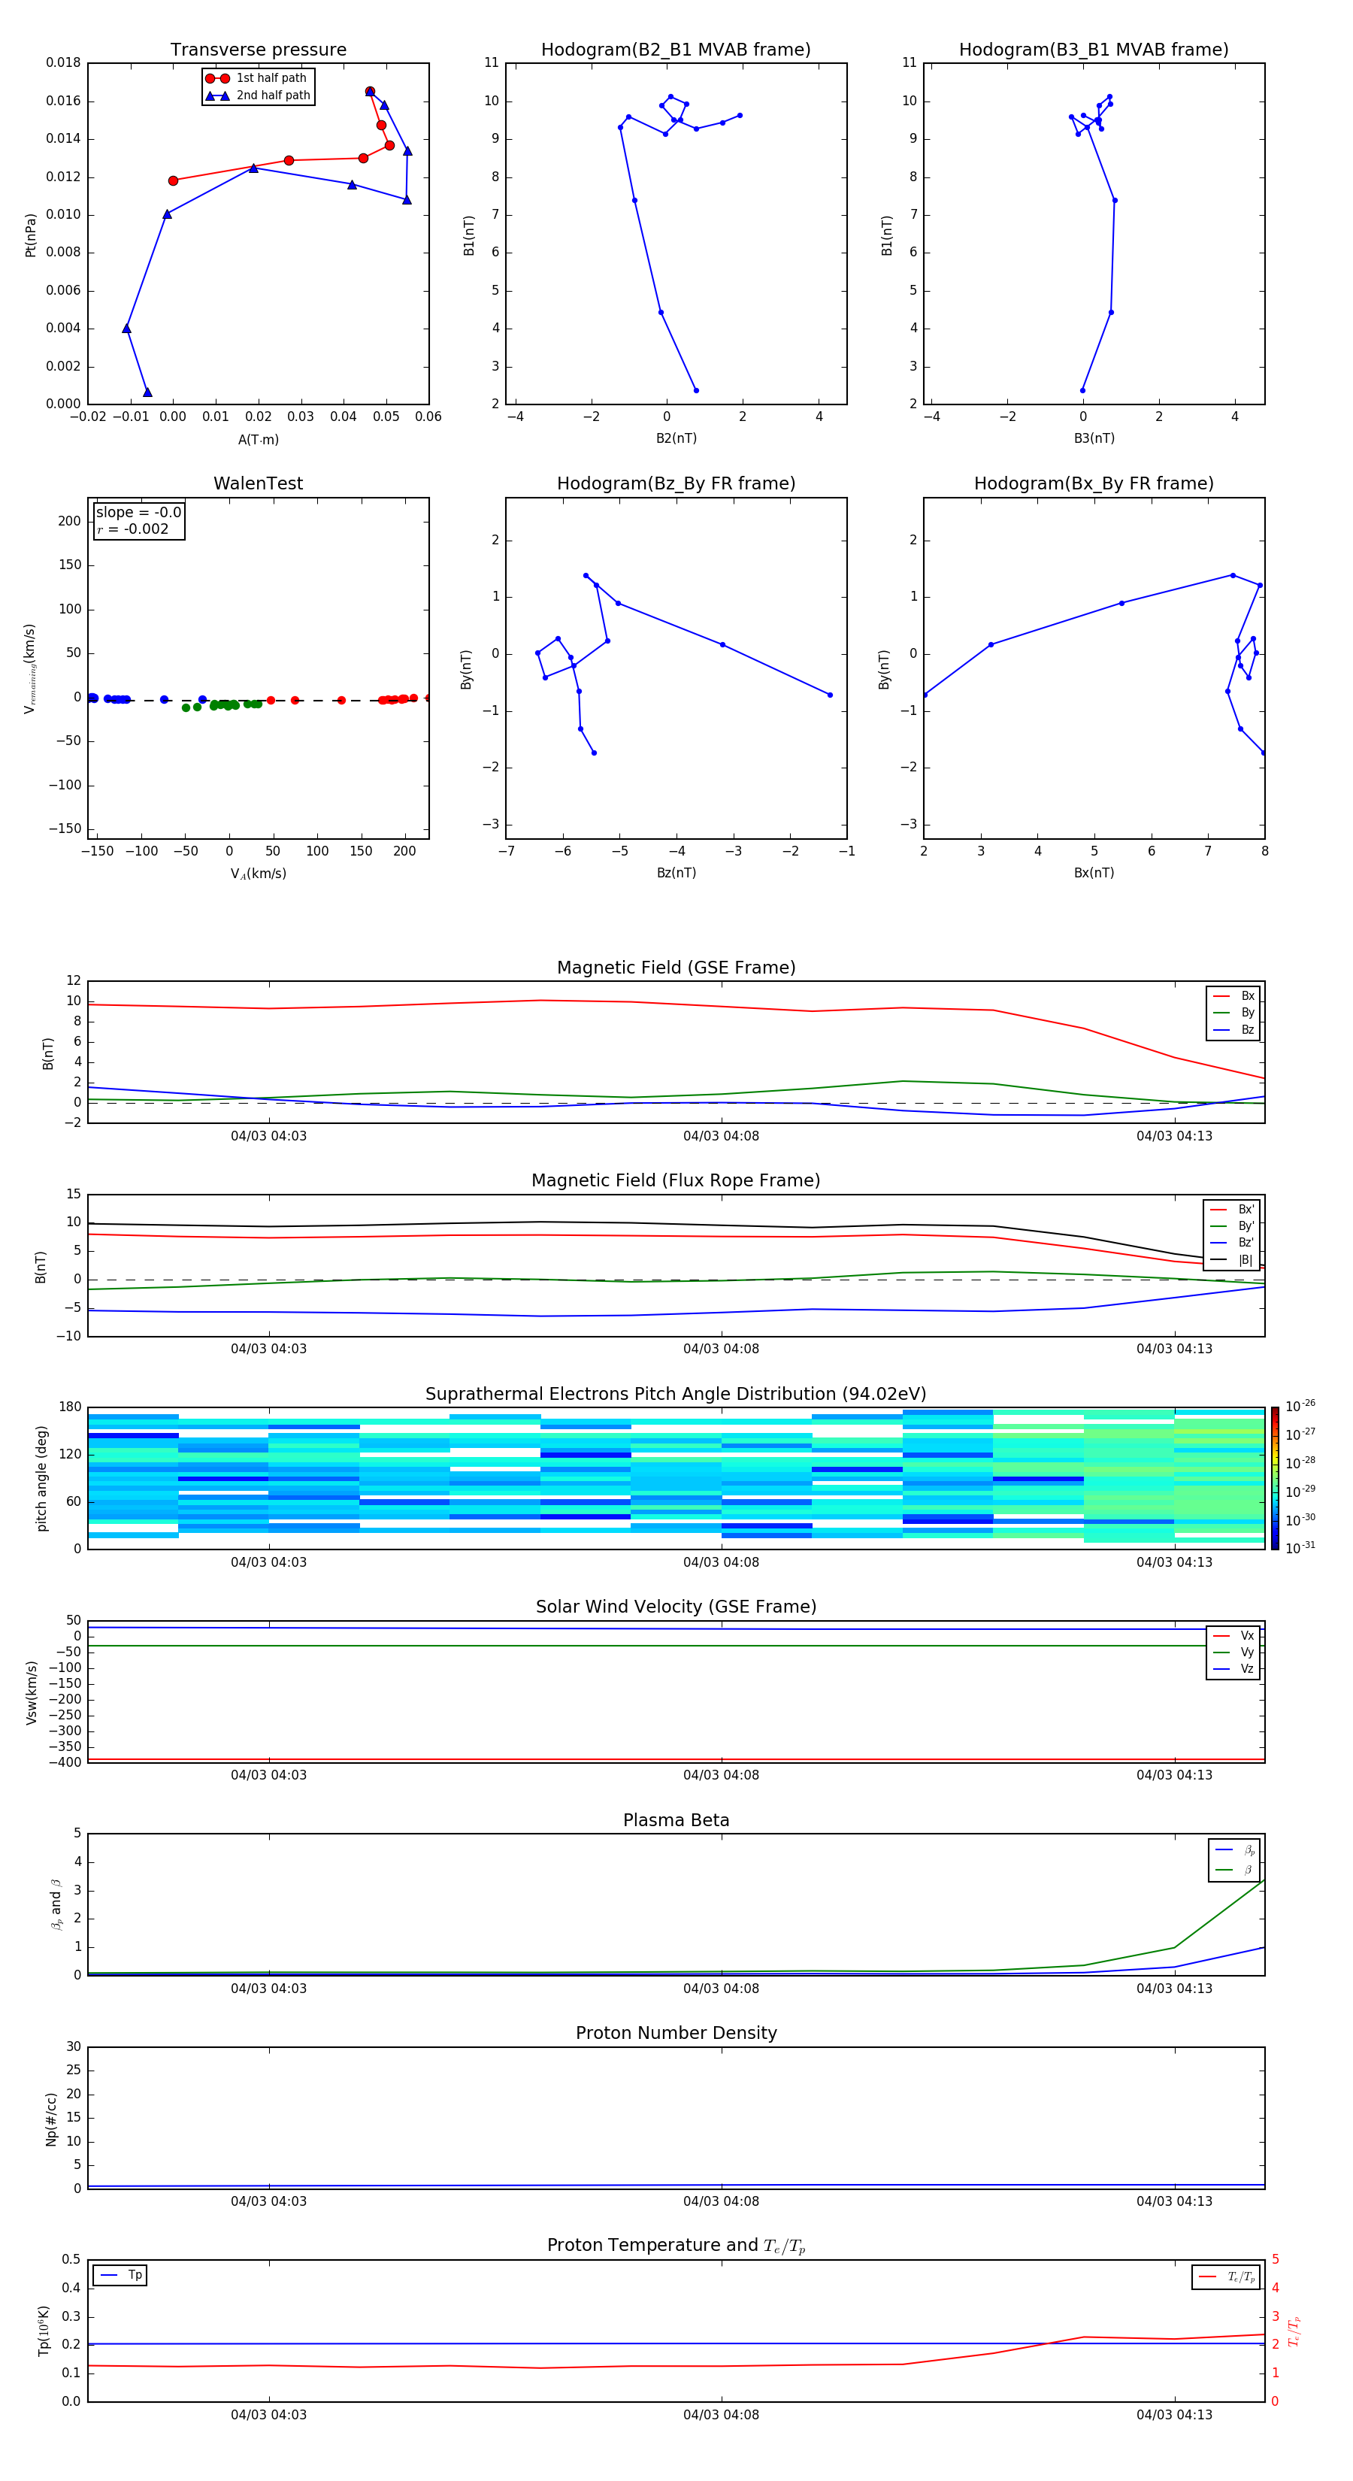Click the 'Proton Temperature and Te/Tp' title

click(x=676, y=2246)
